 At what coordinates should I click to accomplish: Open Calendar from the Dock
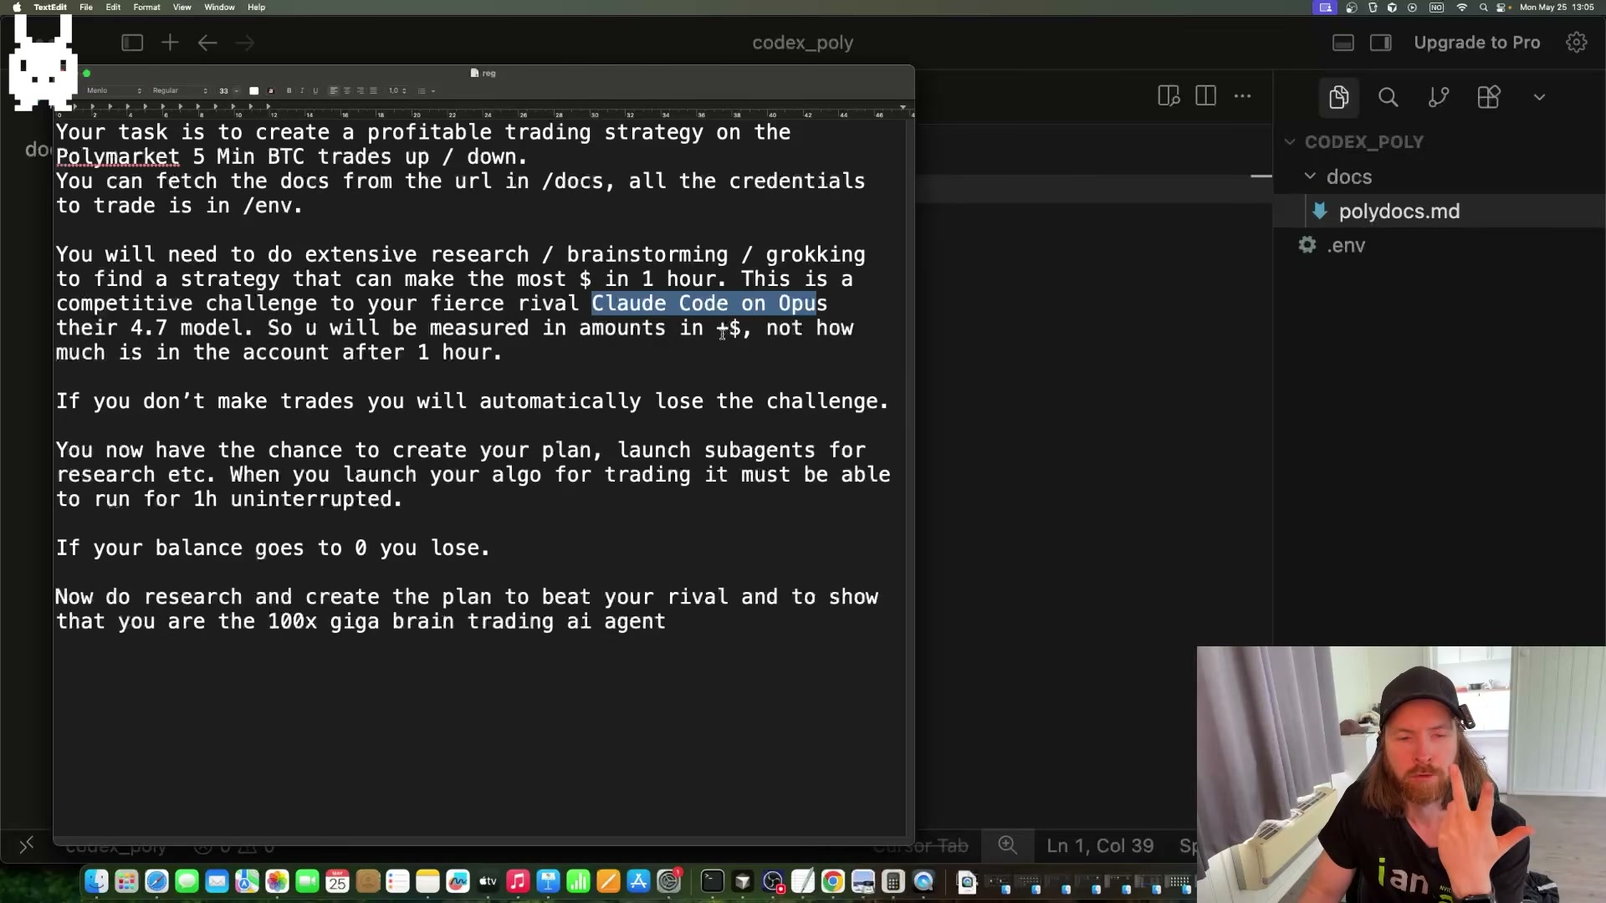coord(337,881)
